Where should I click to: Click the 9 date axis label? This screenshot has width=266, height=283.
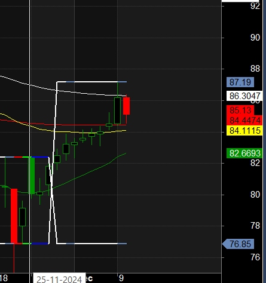point(121,278)
